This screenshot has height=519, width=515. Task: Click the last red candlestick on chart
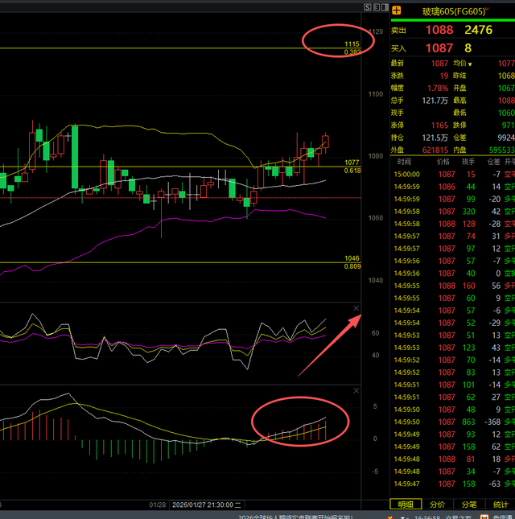click(326, 142)
